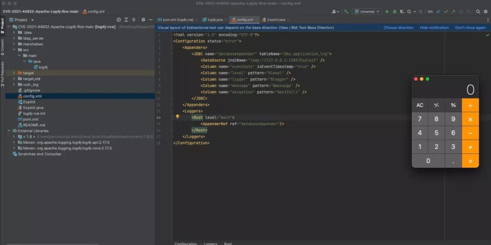The image size is (491, 245).
Task: Click the Debug bug icon
Action: click(395, 11)
